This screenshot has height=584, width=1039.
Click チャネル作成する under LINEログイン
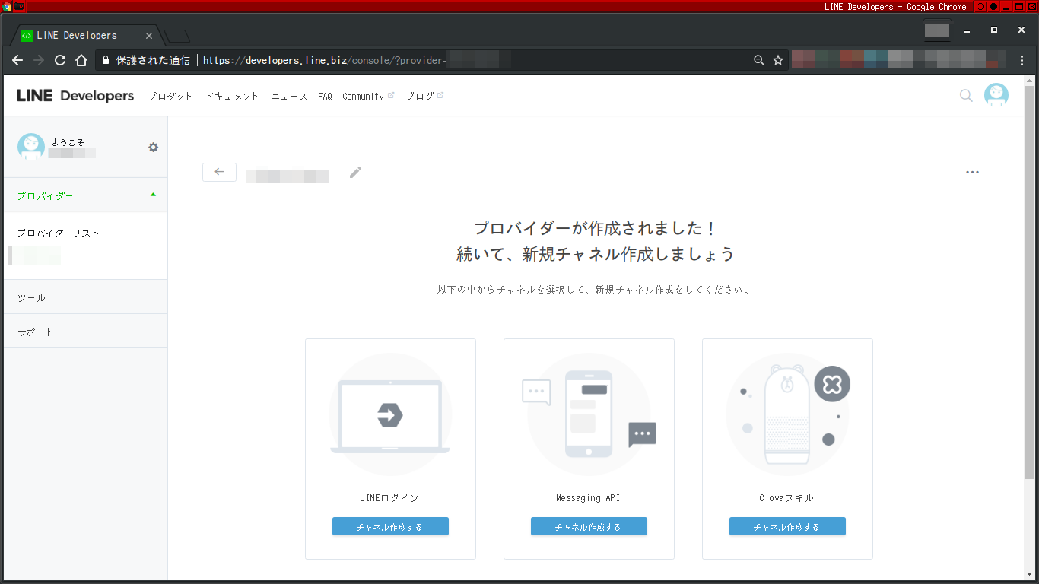[x=390, y=525]
